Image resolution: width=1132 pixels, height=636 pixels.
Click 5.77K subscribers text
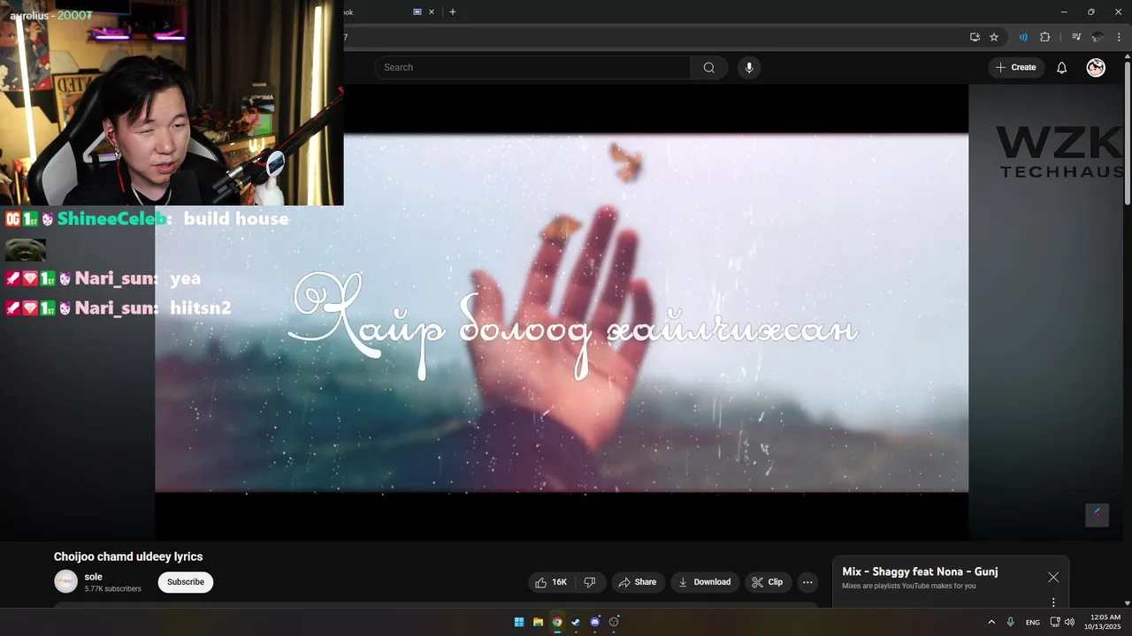(x=113, y=588)
